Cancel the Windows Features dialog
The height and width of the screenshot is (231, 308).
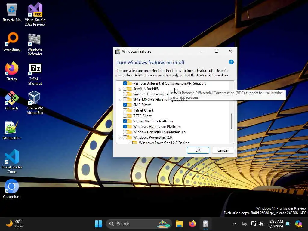coord(223,150)
